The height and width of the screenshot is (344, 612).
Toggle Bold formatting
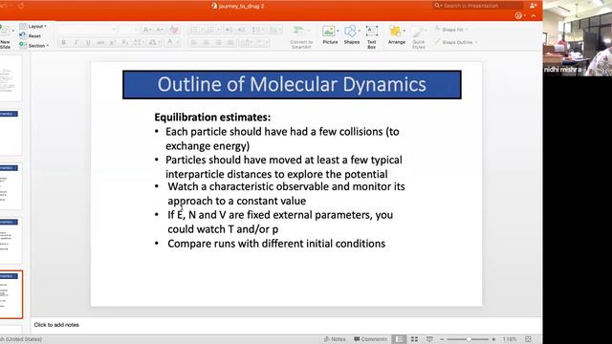pos(64,42)
